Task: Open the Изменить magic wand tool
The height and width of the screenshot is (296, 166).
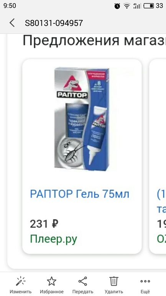Action: tap(21, 281)
